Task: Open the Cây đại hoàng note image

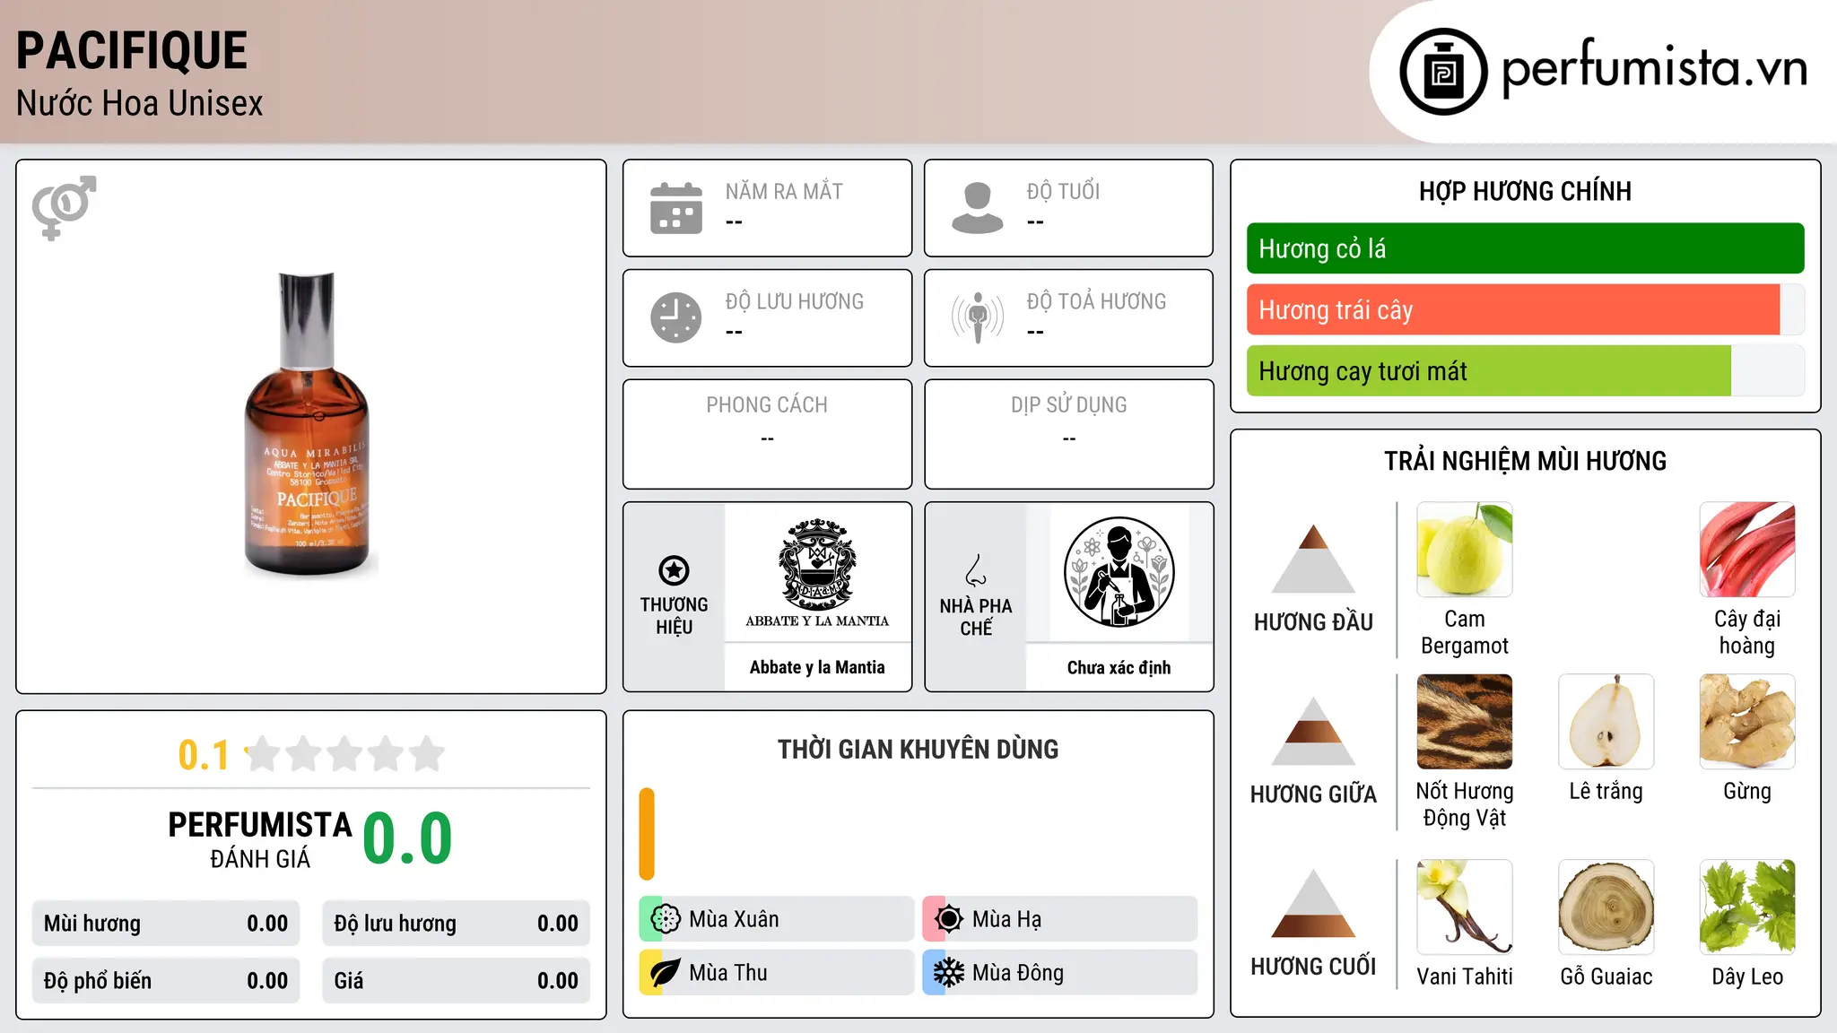Action: [x=1746, y=549]
